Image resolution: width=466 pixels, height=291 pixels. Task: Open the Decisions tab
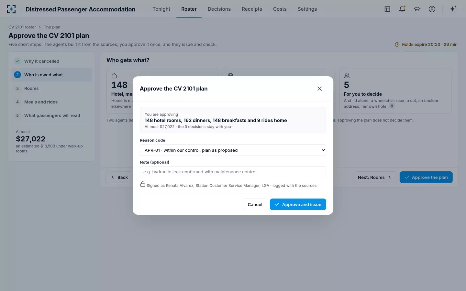coord(219,9)
